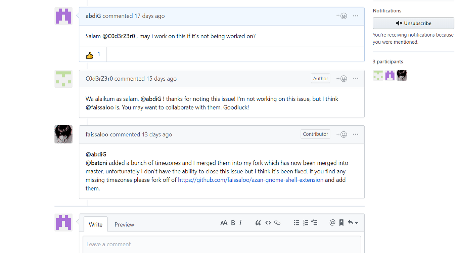Image resolution: width=456 pixels, height=253 pixels.
Task: Toggle bold formatting in comment toolbar
Action: pyautogui.click(x=233, y=222)
